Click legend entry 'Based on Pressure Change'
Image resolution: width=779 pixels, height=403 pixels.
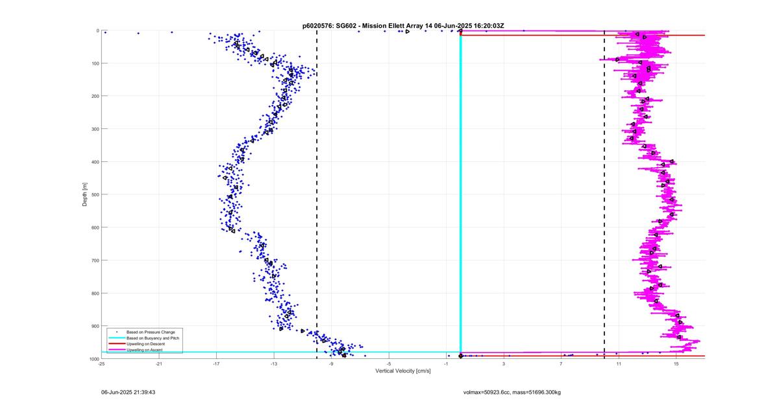coord(151,332)
